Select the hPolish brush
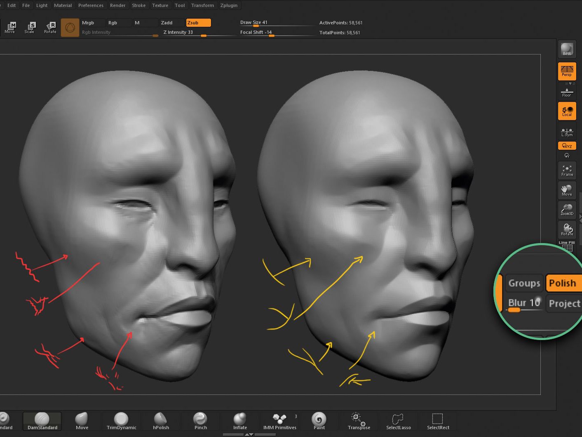This screenshot has width=582, height=437. [161, 421]
